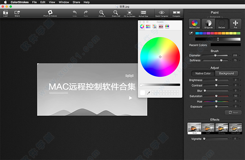The height and width of the screenshot is (160, 245).
Task: Click the play arrow on the canvas image
Action: click(131, 98)
